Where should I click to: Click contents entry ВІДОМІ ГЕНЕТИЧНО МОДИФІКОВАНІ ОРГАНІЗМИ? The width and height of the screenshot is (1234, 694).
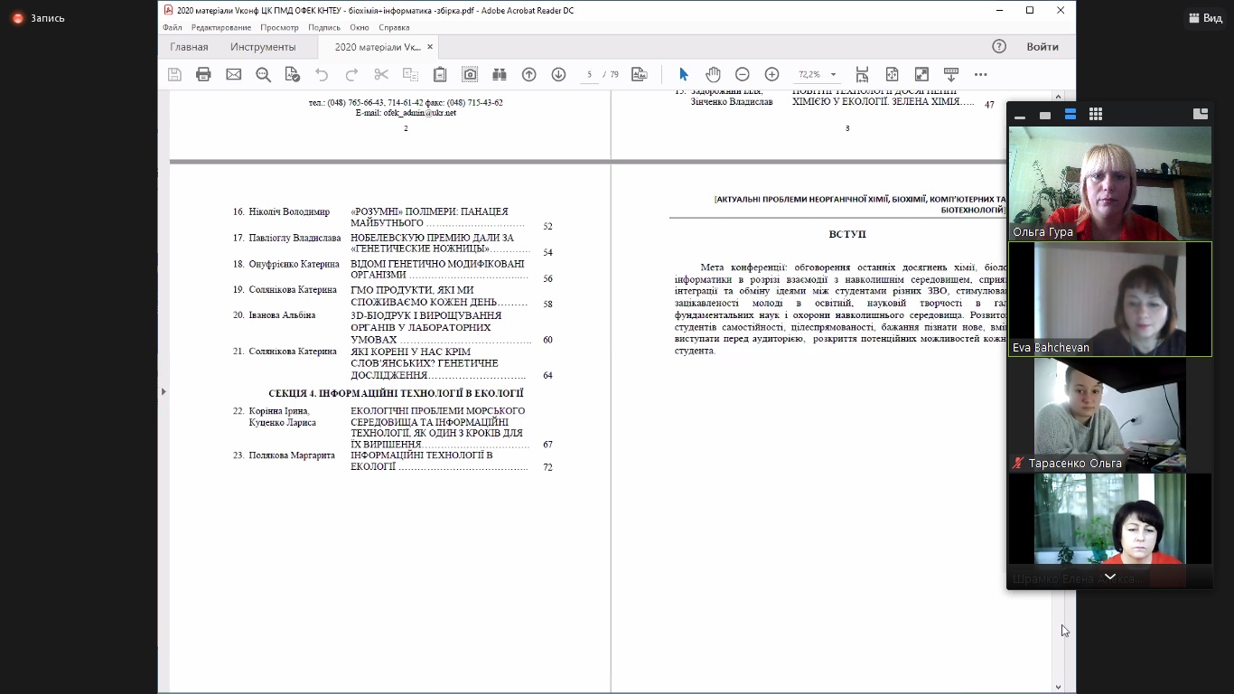click(437, 269)
